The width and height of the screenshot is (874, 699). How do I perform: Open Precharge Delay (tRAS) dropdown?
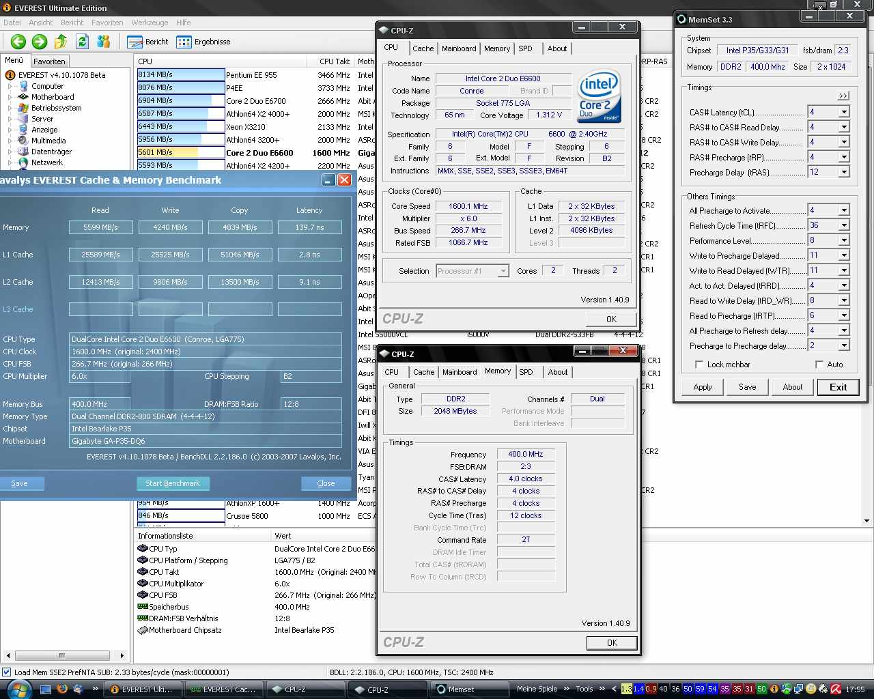click(x=844, y=172)
